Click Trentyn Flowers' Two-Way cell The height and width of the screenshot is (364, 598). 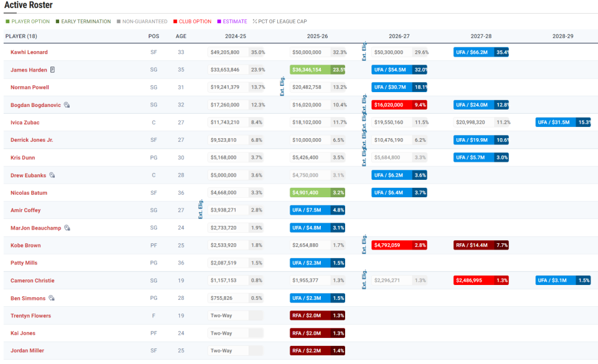click(228, 315)
